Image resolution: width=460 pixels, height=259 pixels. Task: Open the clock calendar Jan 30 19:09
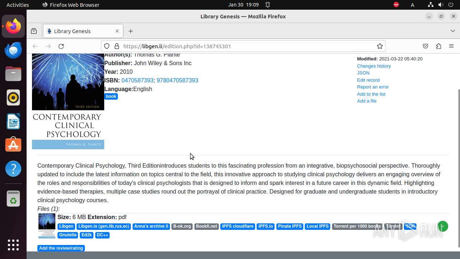[243, 5]
